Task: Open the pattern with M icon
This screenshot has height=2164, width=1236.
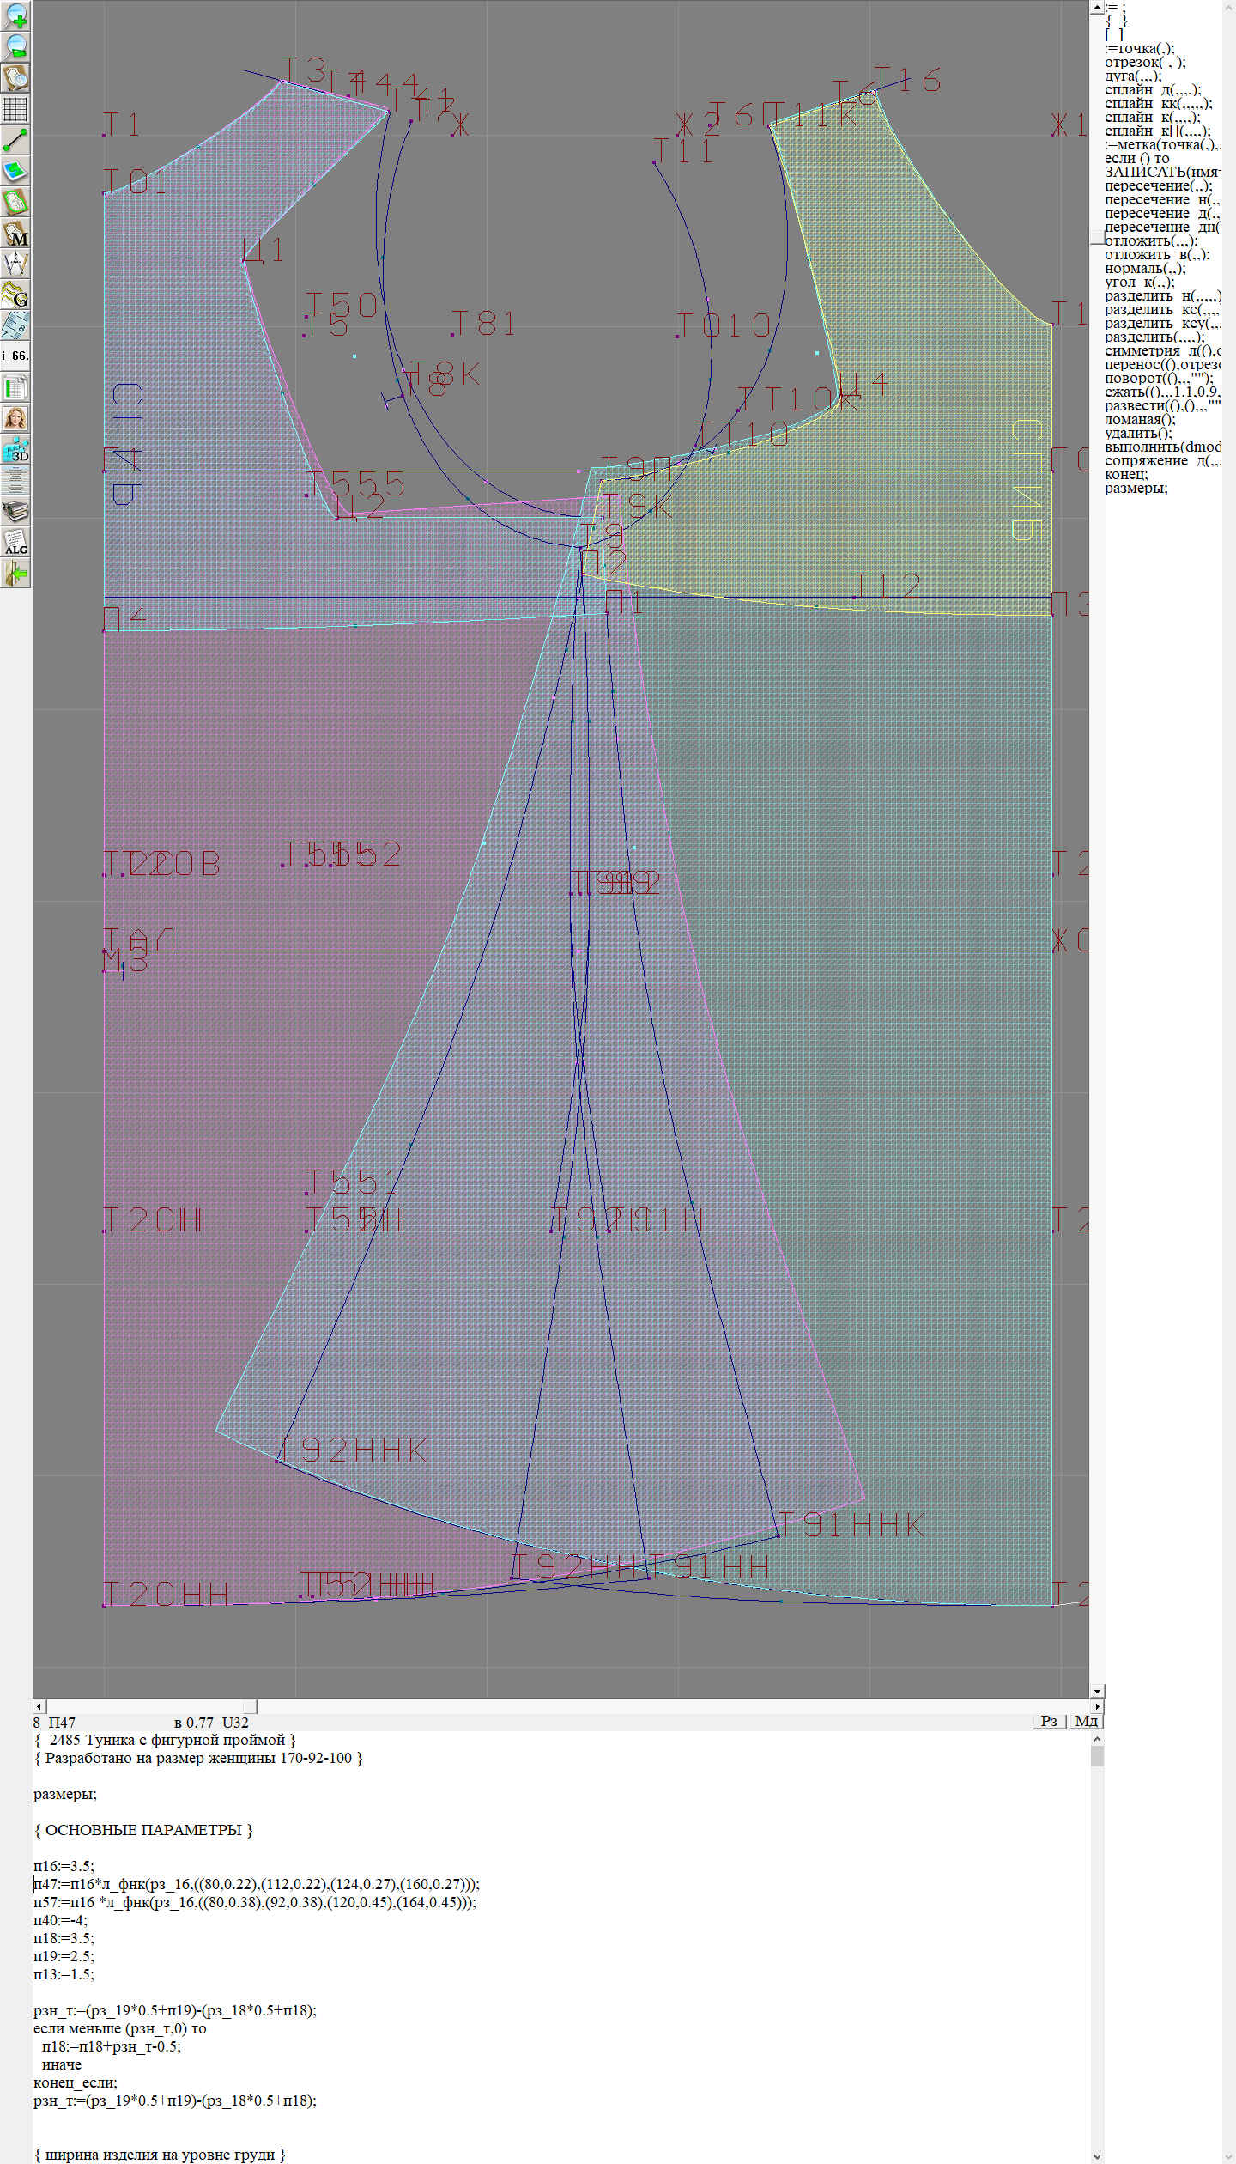Action: pos(15,234)
